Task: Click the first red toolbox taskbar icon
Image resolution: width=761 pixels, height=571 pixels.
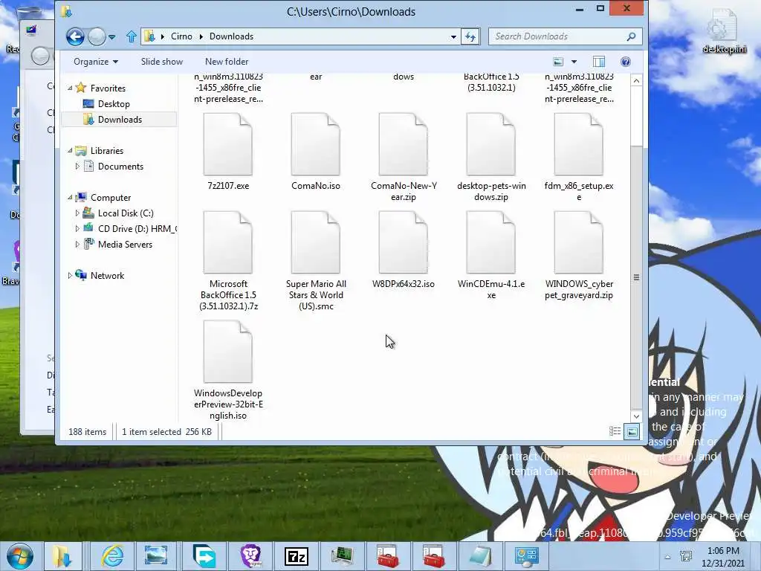Action: [388, 556]
